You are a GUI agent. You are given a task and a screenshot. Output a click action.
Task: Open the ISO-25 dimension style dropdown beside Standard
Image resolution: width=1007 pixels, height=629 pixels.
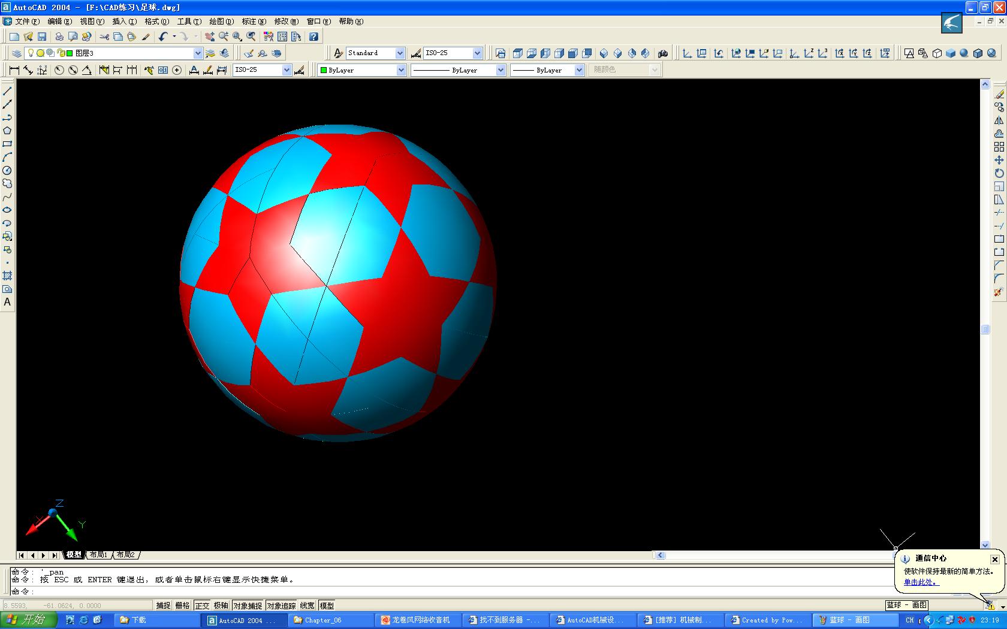[477, 53]
